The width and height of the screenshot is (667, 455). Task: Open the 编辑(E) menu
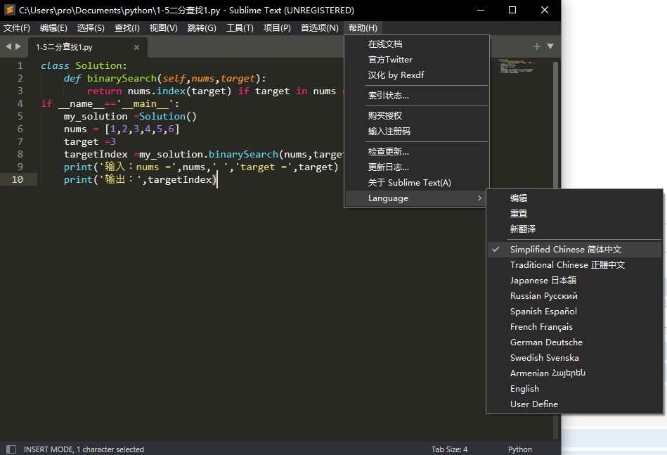coord(53,27)
